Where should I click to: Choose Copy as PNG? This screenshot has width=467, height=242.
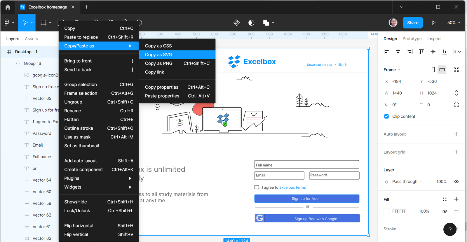point(177,63)
